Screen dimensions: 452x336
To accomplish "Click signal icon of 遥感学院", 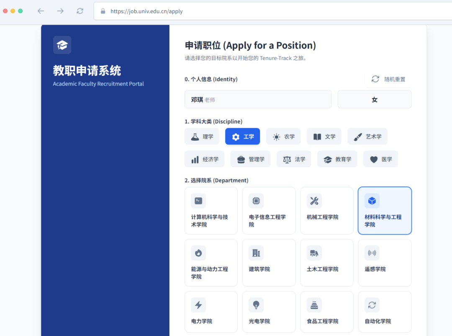I will pyautogui.click(x=372, y=253).
